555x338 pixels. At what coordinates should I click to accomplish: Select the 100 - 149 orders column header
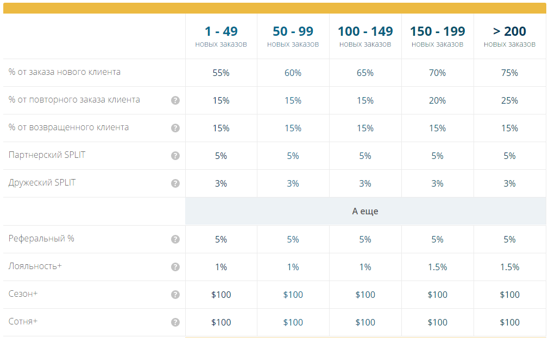pyautogui.click(x=365, y=36)
